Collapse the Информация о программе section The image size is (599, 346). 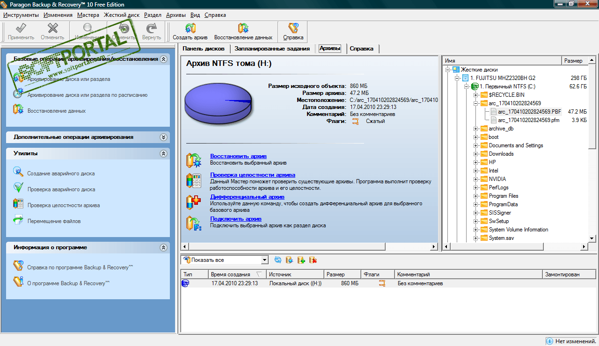point(163,247)
